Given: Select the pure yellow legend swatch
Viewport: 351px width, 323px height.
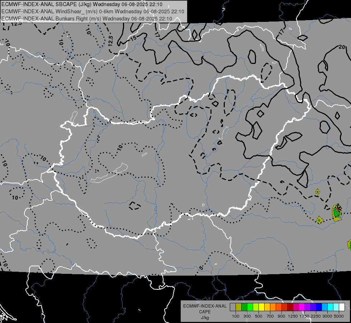Looking at the screenshot, I should pos(261,307).
